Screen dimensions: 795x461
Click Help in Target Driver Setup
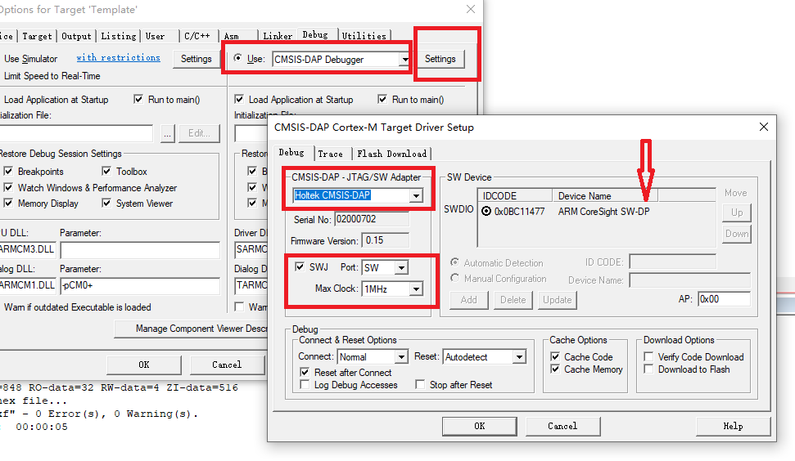tap(733, 426)
